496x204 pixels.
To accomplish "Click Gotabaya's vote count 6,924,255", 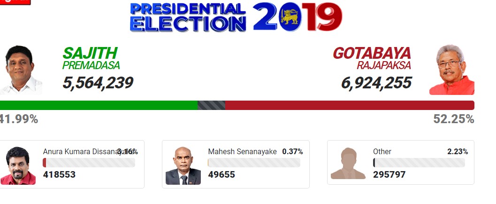I will point(376,83).
